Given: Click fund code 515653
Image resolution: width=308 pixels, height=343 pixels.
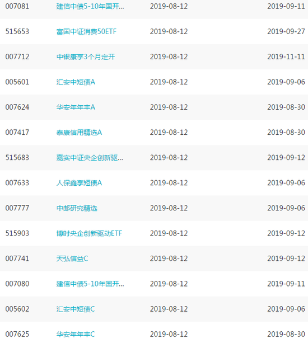Looking at the screenshot, I should [17, 32].
